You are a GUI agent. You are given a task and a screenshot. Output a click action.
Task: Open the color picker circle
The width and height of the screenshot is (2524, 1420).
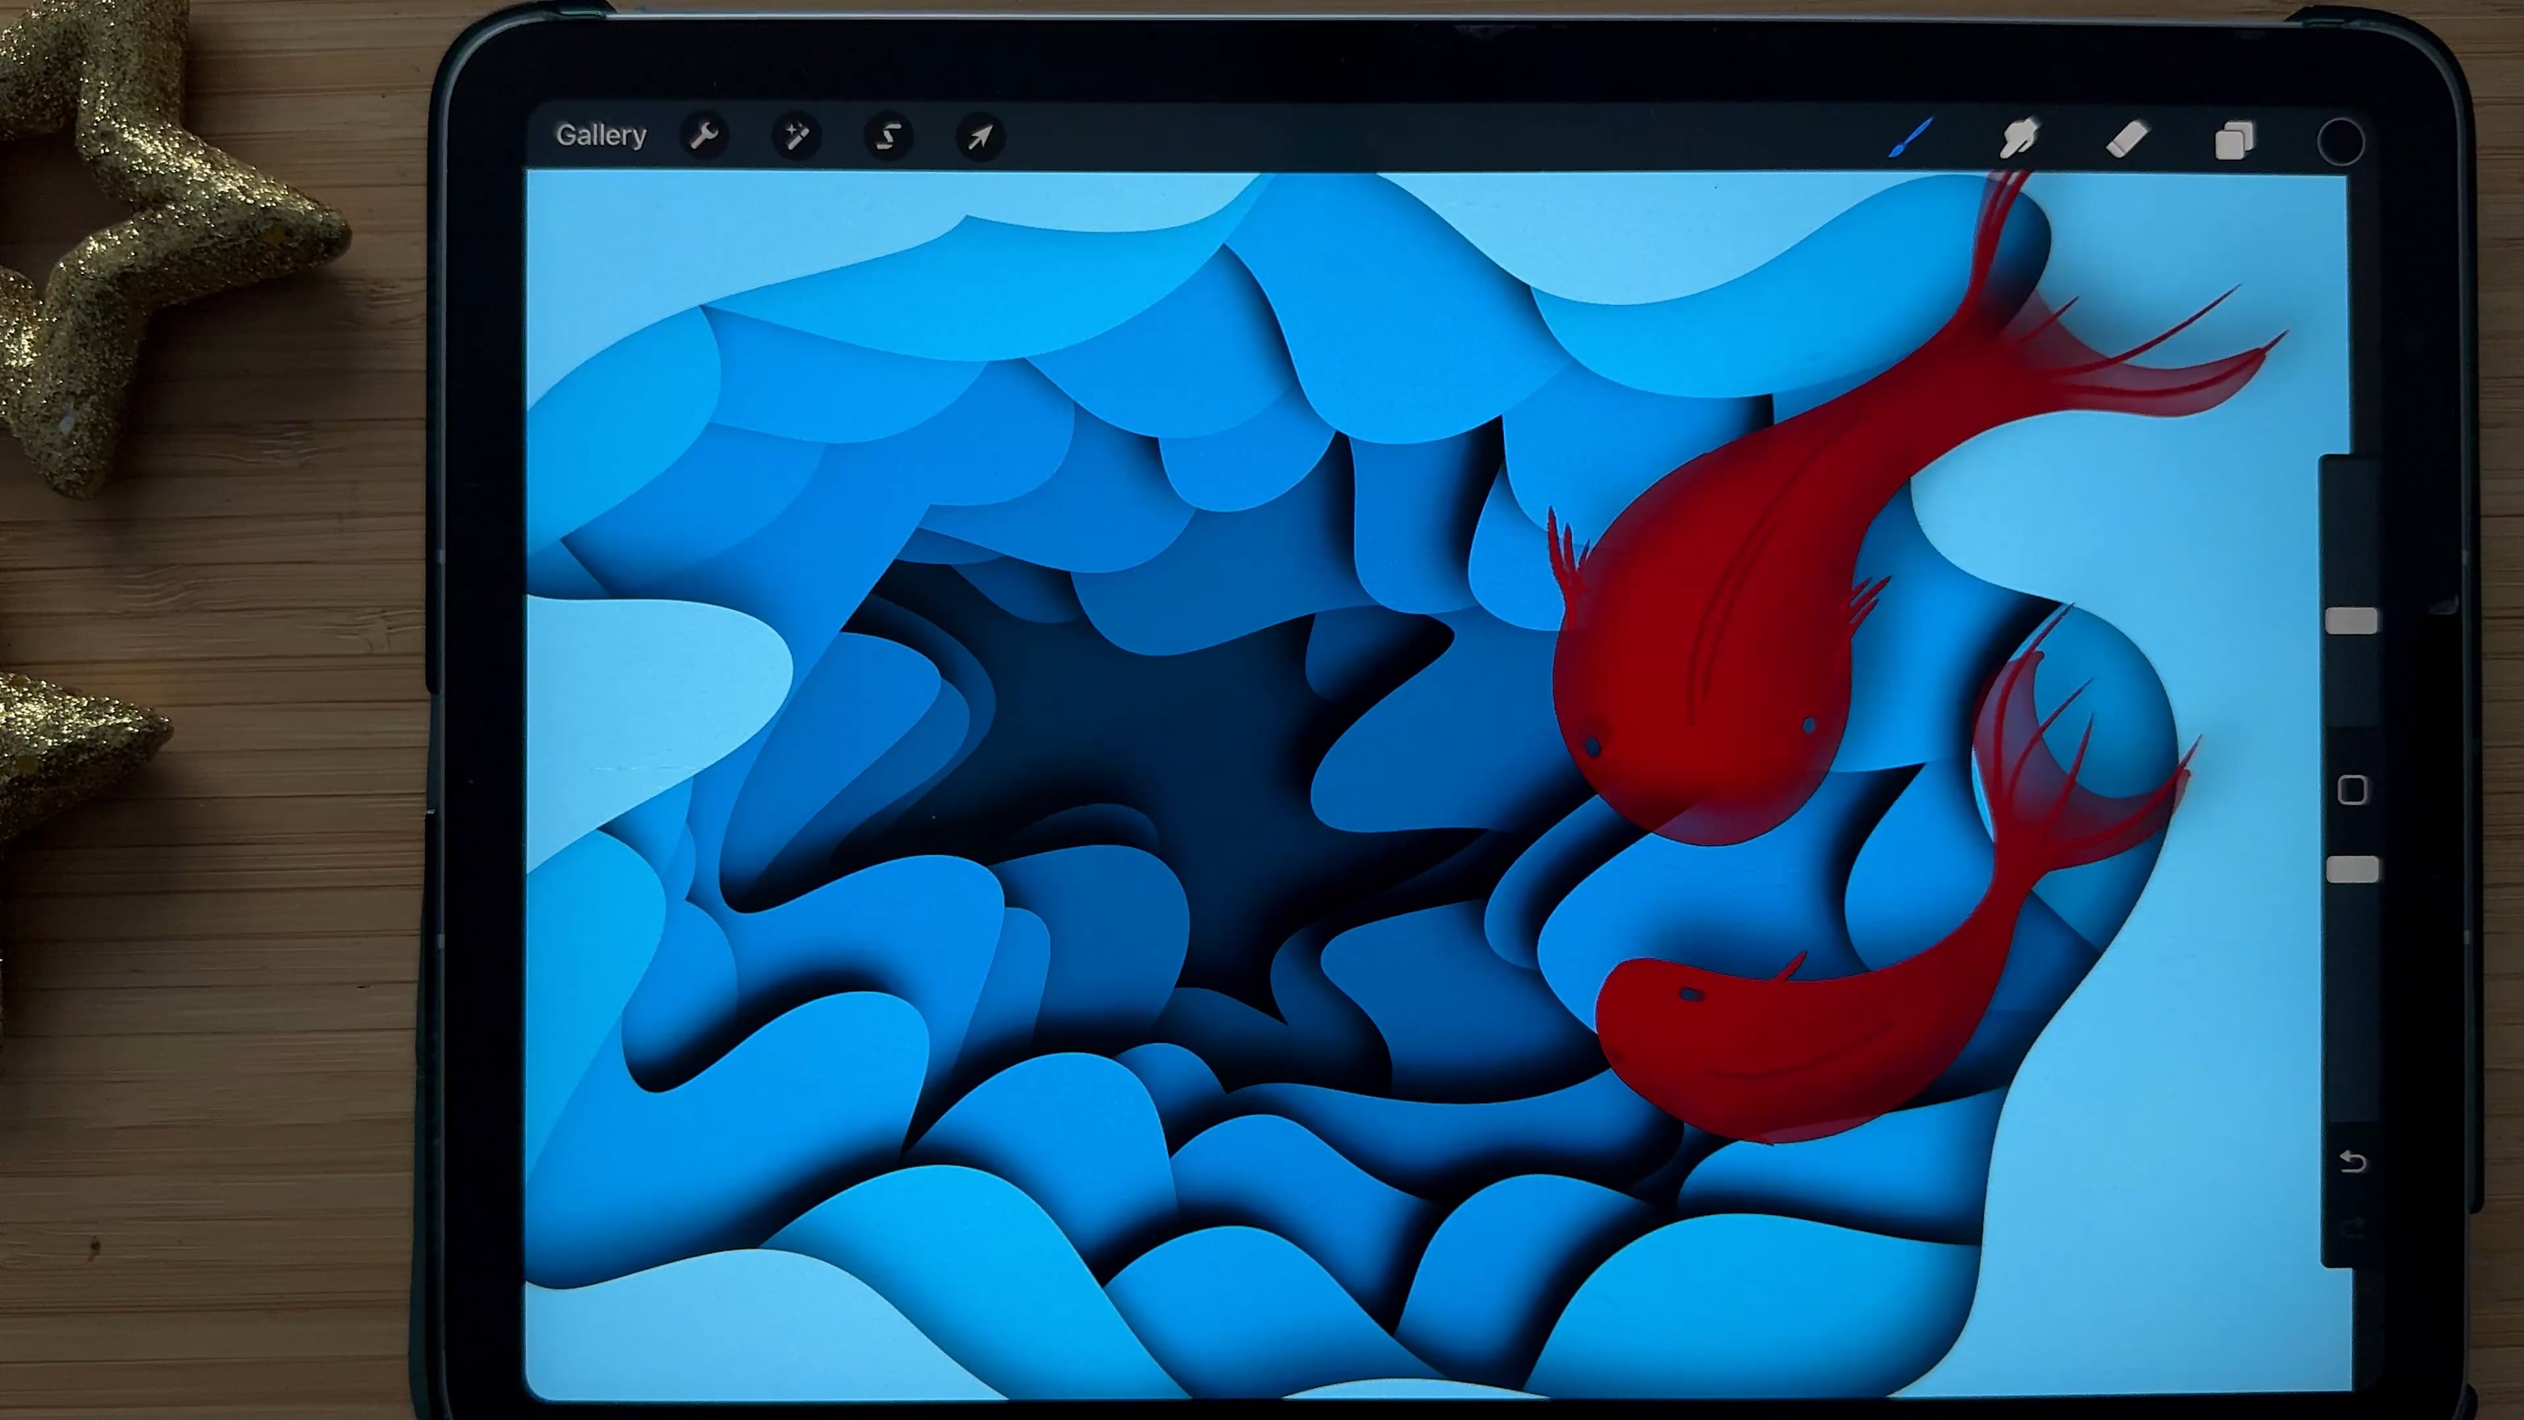(x=2341, y=142)
